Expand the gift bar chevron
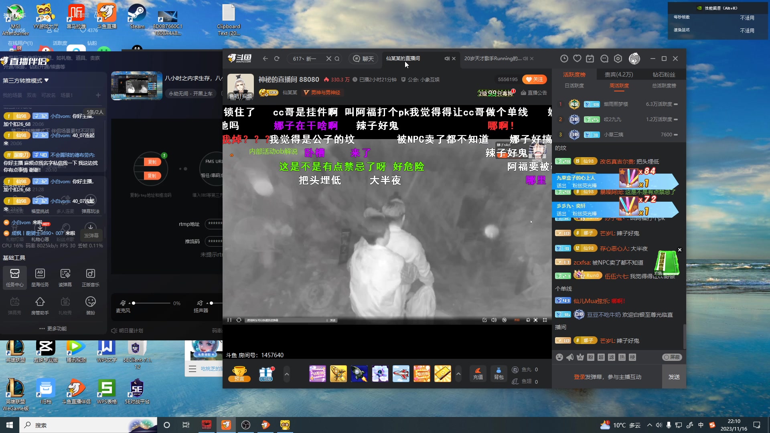This screenshot has width=770, height=433. [x=458, y=374]
